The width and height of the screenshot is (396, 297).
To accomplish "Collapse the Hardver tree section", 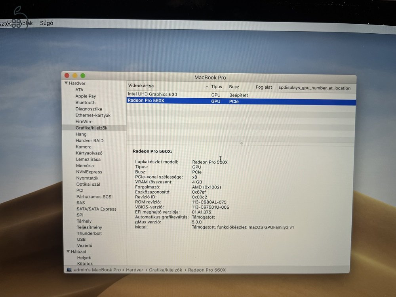I will coord(66,83).
